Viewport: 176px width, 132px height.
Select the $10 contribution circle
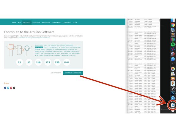[x=38, y=62]
